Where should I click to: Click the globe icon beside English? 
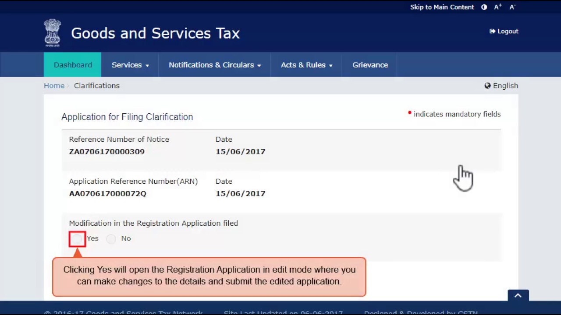[487, 86]
